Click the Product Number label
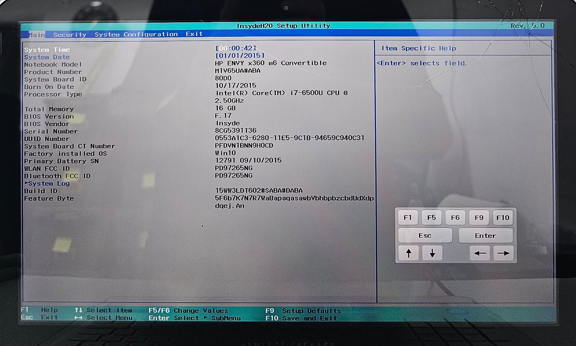 click(x=53, y=72)
